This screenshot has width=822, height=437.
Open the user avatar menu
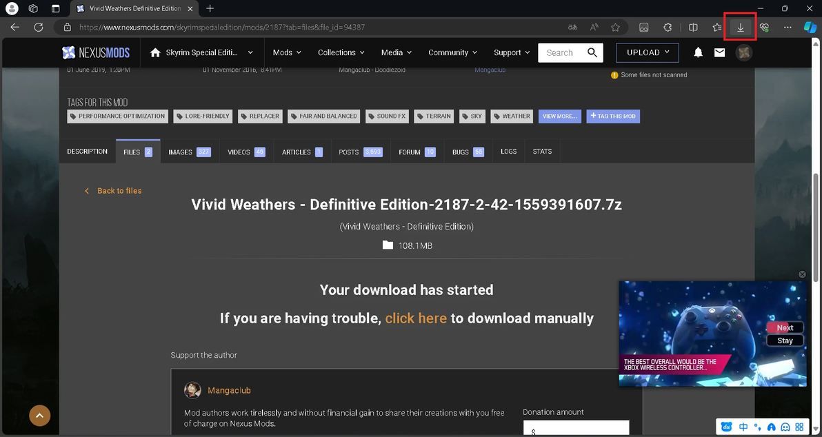(744, 52)
